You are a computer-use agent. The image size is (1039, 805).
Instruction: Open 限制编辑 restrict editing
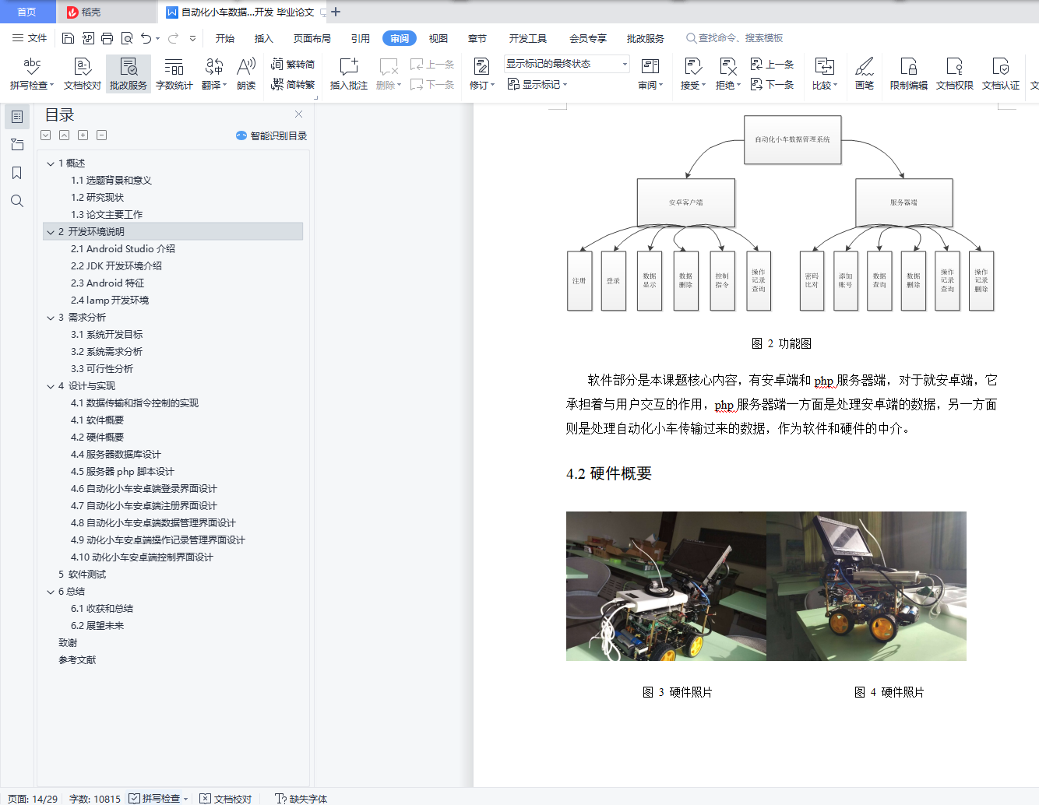(909, 74)
